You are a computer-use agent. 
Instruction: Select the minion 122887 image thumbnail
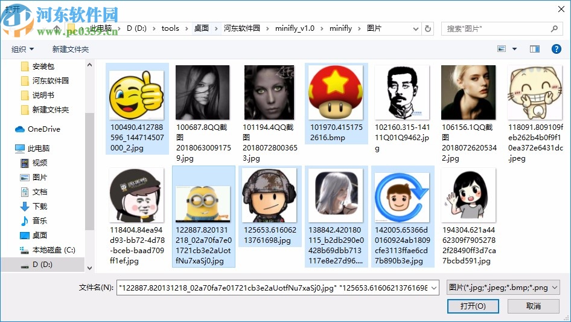[202, 204]
